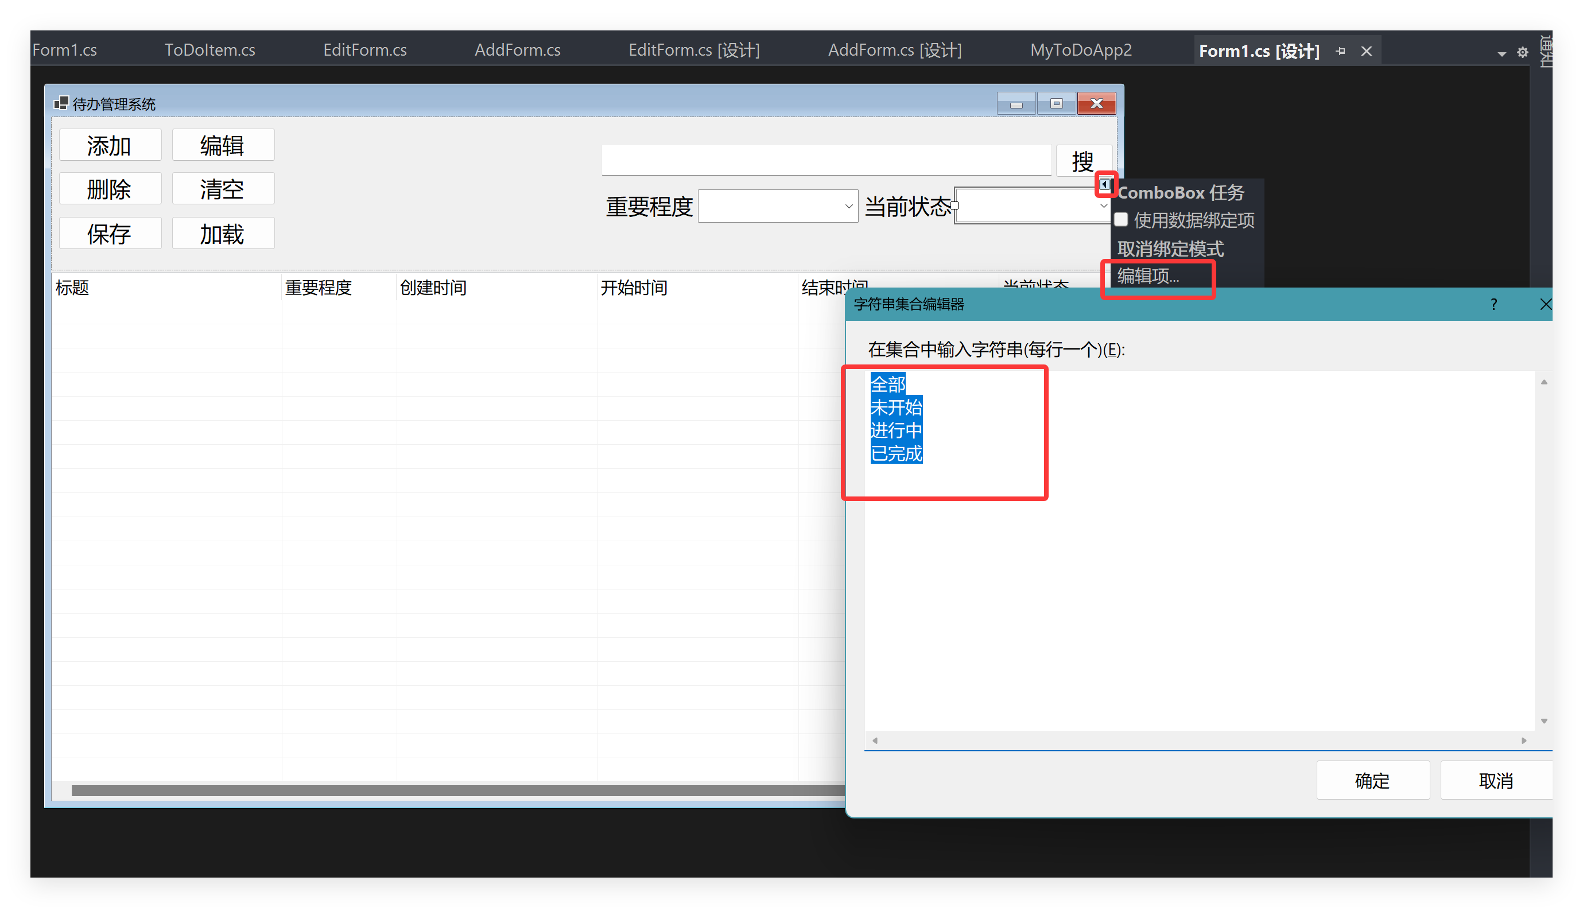Open the MyToDoApp2 tab
The height and width of the screenshot is (908, 1583).
[1080, 50]
